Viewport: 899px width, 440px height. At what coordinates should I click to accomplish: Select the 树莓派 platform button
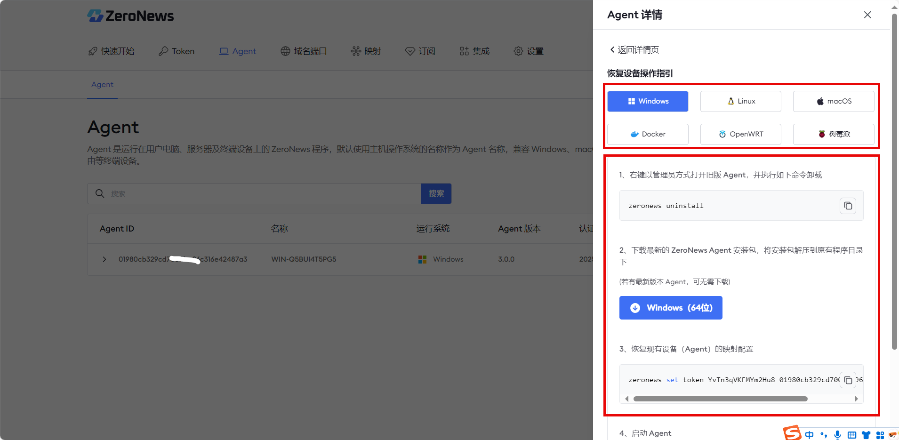pyautogui.click(x=834, y=134)
